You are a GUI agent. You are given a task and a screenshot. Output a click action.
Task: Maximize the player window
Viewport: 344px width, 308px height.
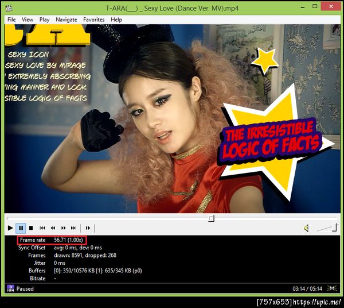pyautogui.click(x=315, y=6)
